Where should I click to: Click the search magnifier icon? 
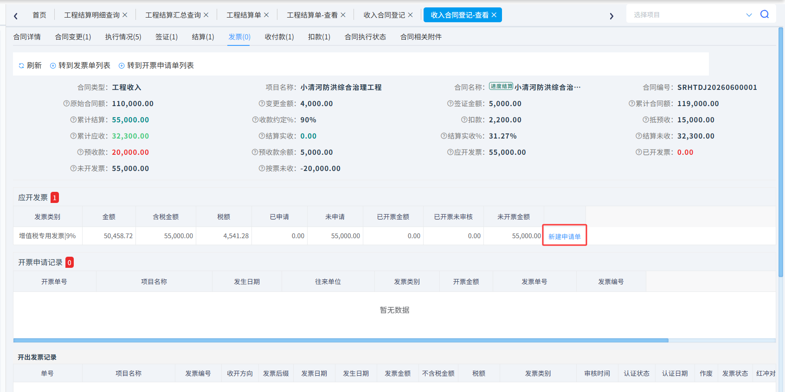(765, 14)
